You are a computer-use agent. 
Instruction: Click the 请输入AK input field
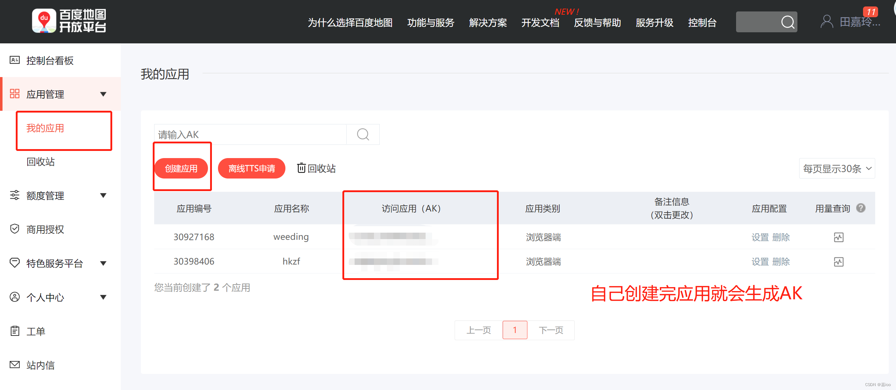coord(250,134)
